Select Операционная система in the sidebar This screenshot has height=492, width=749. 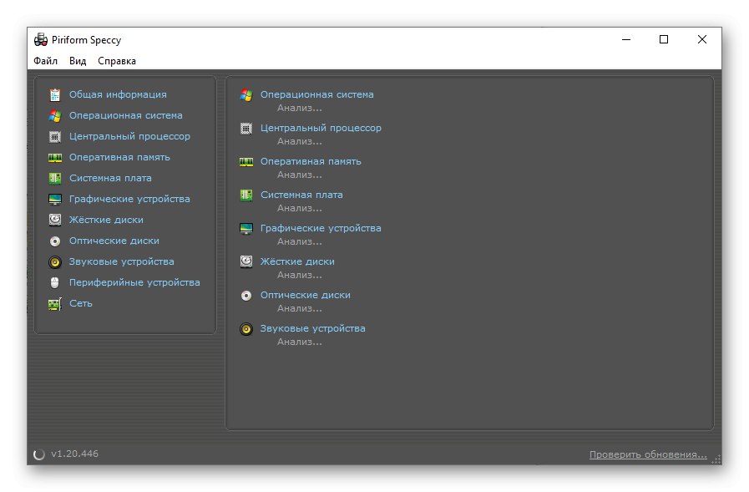pos(125,115)
